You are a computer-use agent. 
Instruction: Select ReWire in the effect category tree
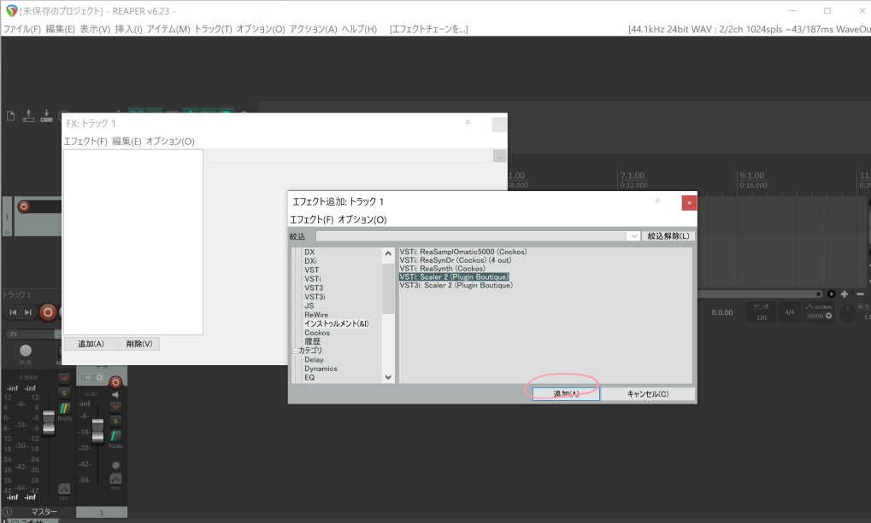point(316,315)
